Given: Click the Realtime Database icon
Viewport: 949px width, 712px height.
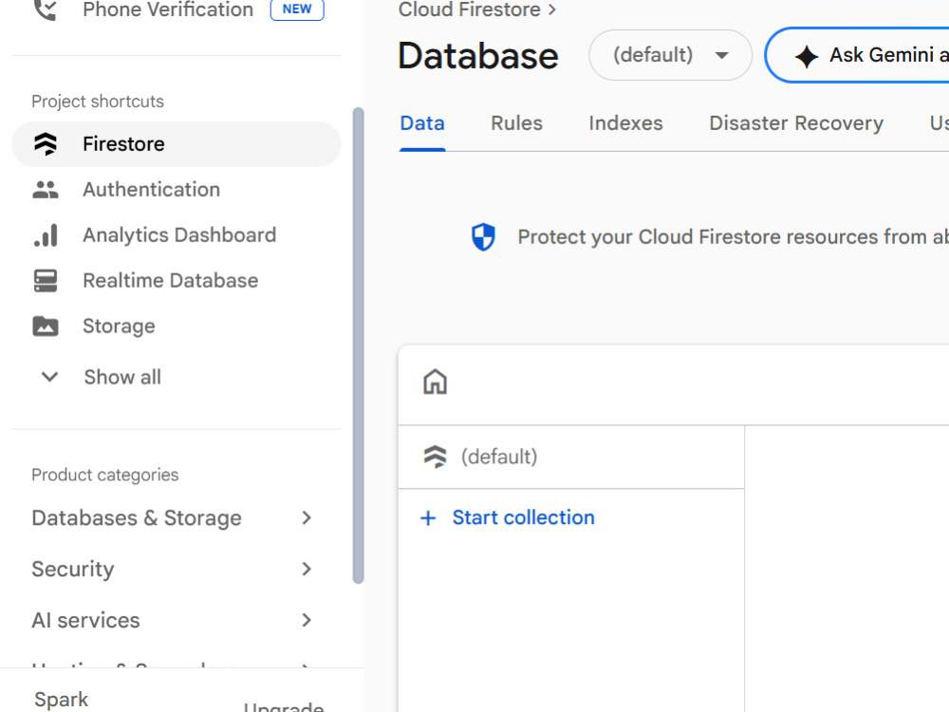Looking at the screenshot, I should click(46, 280).
